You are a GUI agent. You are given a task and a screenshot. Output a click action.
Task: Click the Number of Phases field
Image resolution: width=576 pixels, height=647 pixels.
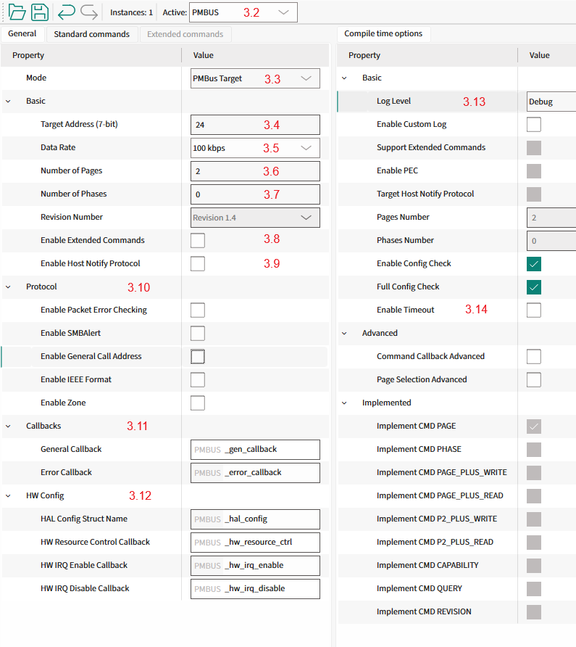tap(255, 194)
